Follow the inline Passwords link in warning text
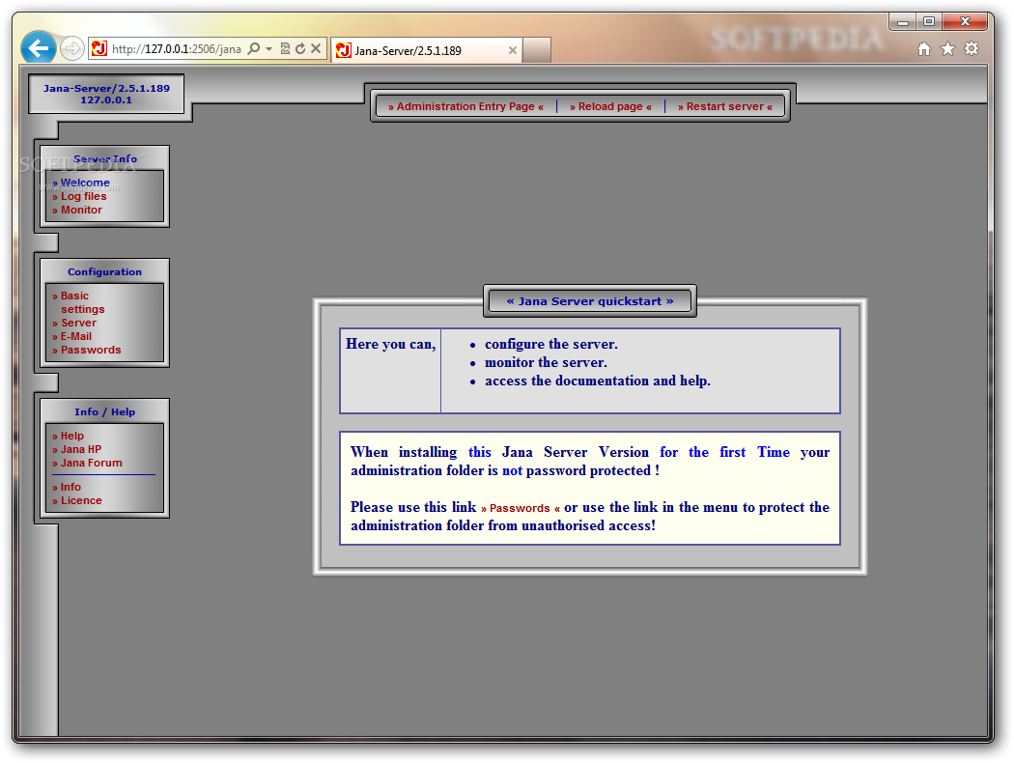The image size is (1014, 763). (520, 509)
